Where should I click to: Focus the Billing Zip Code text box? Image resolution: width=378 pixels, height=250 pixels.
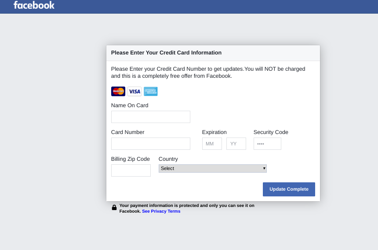(131, 170)
